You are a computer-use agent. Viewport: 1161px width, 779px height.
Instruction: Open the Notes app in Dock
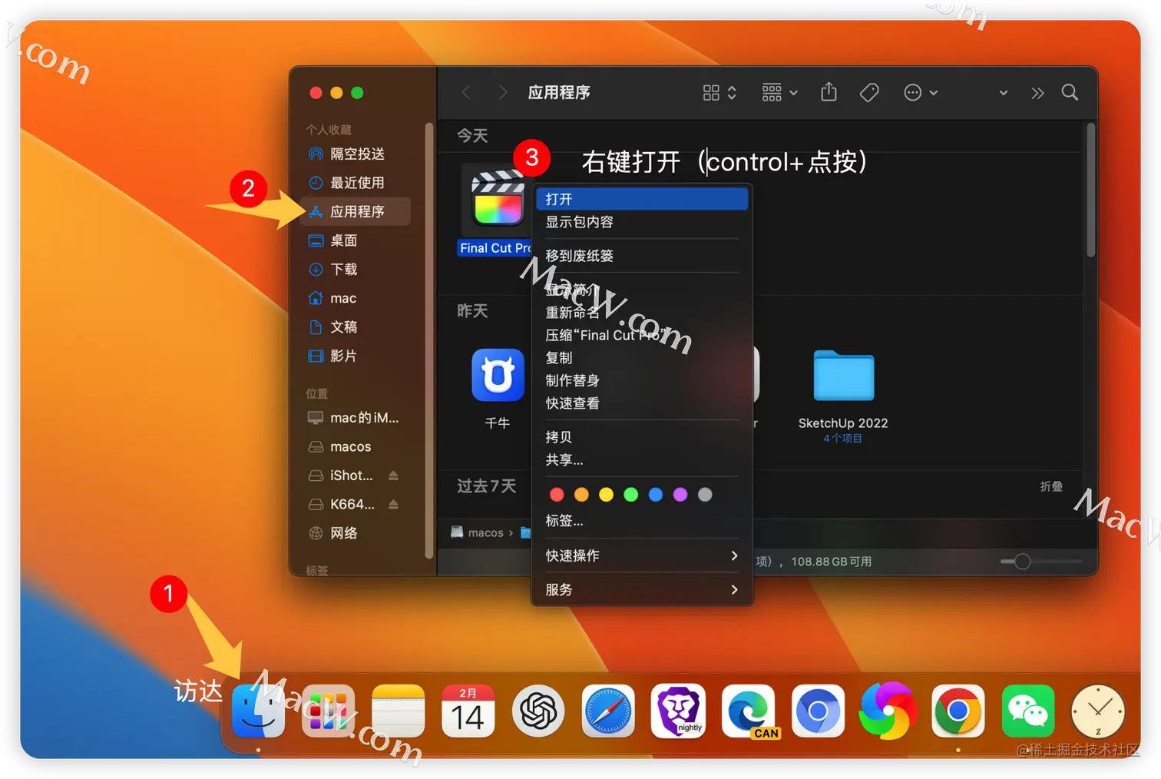(398, 711)
